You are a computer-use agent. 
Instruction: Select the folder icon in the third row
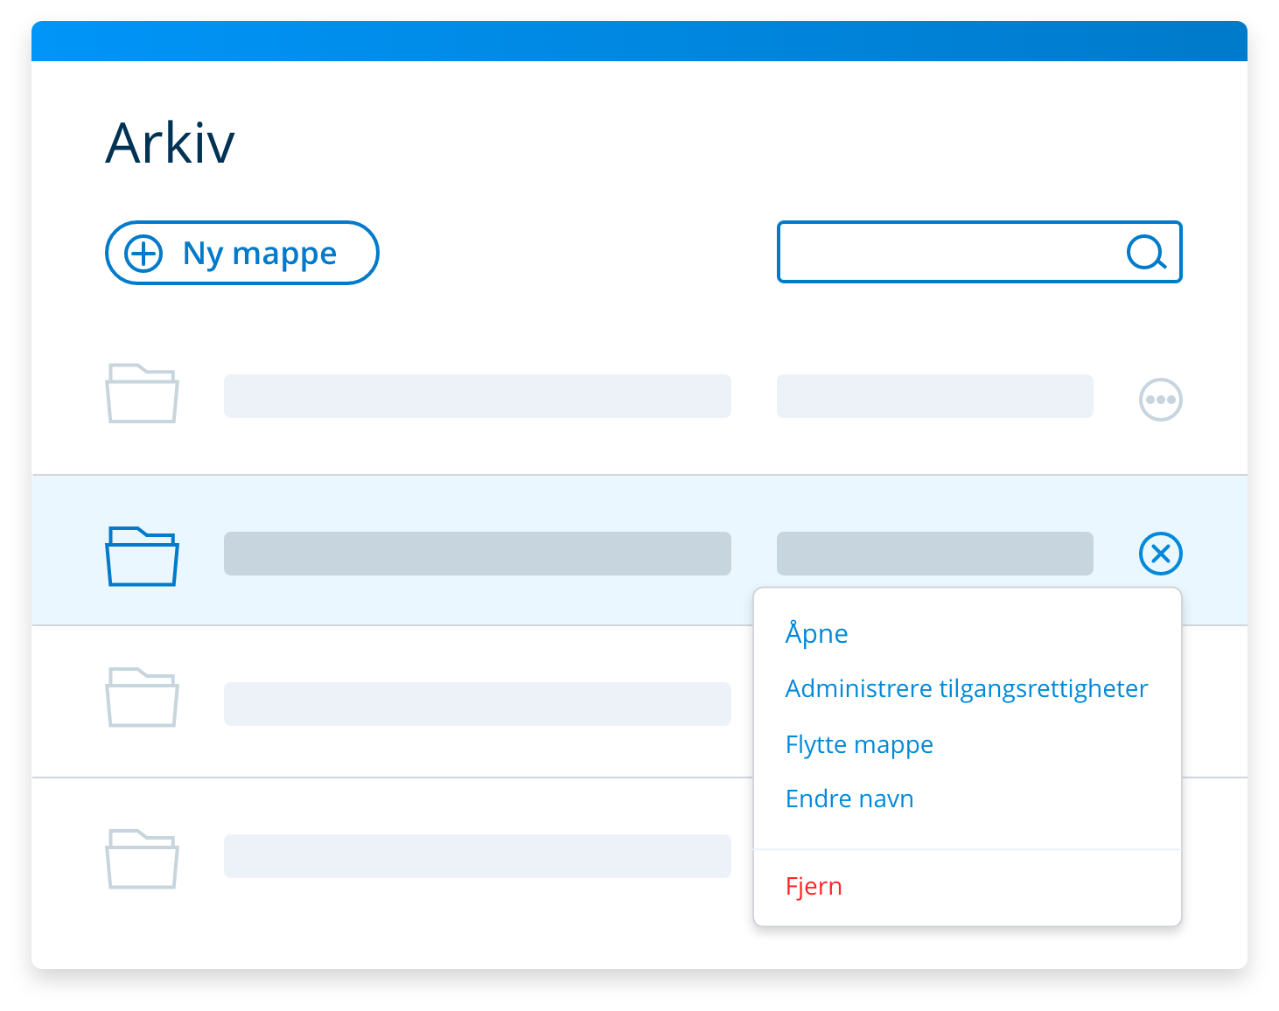click(x=142, y=698)
